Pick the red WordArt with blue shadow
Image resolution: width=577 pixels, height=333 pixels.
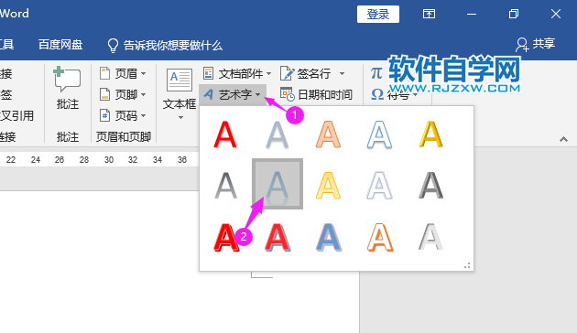(x=278, y=238)
